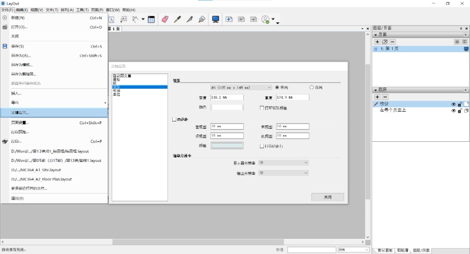Toggle shared-page icon of 预设 layer
Image resolution: width=470 pixels, height=254 pixels.
tap(466, 104)
